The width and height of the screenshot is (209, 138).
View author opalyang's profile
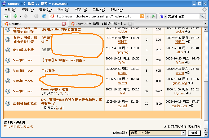(x=122, y=52)
